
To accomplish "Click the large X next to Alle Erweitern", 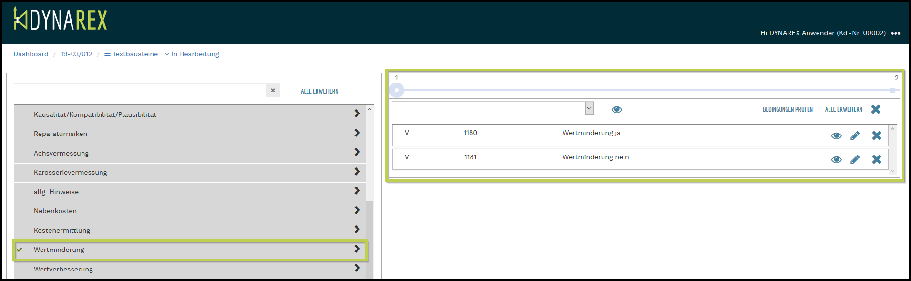I will (875, 109).
